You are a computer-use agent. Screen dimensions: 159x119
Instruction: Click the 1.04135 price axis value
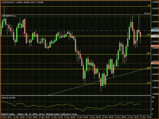[155, 61]
